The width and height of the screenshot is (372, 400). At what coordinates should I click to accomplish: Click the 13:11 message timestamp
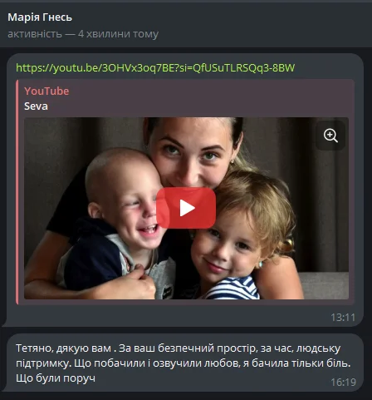pos(343,318)
